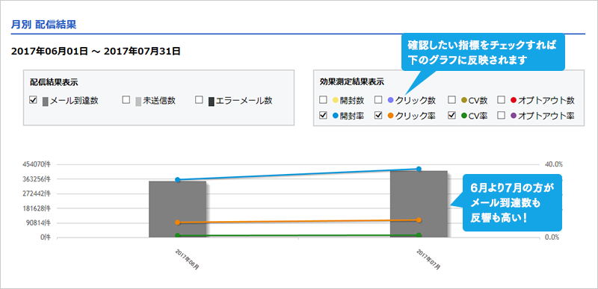Click the green CV率 point for July

click(419, 235)
